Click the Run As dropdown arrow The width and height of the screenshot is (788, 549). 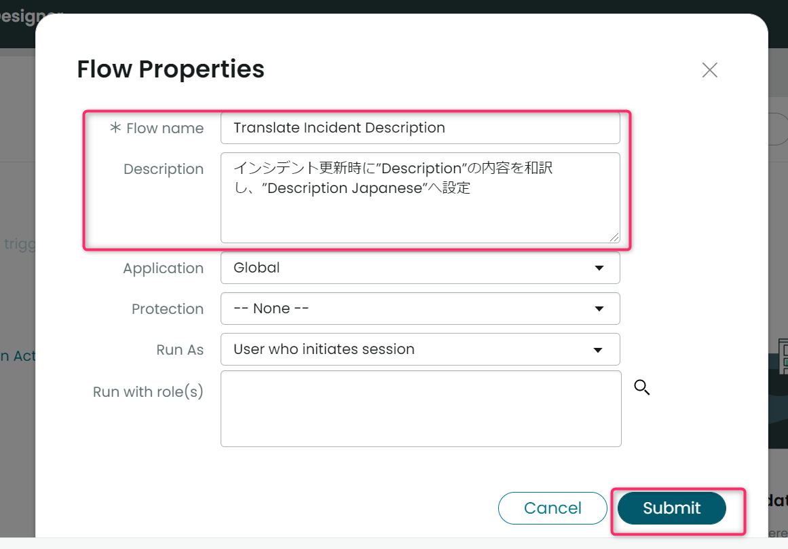click(x=597, y=349)
